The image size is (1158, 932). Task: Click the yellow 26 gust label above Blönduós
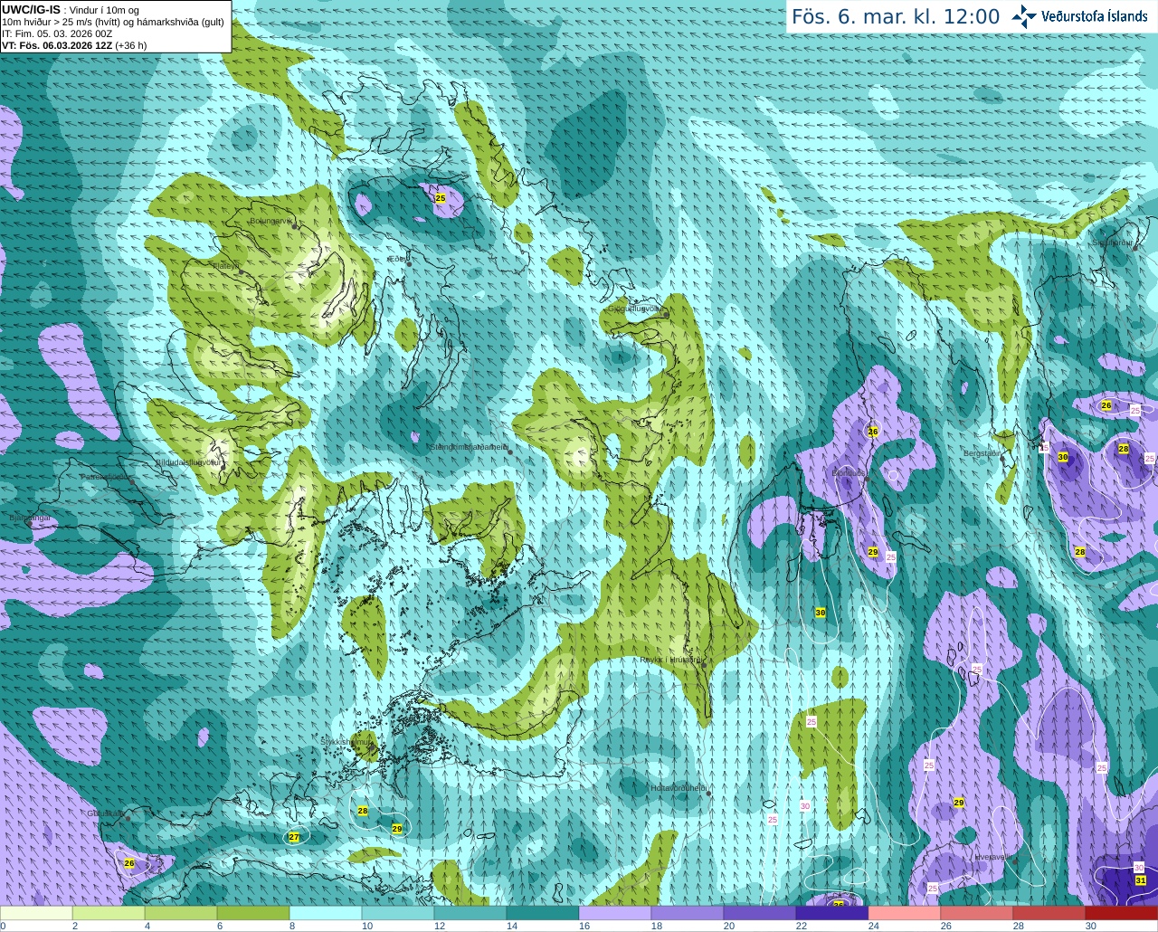pos(873,432)
